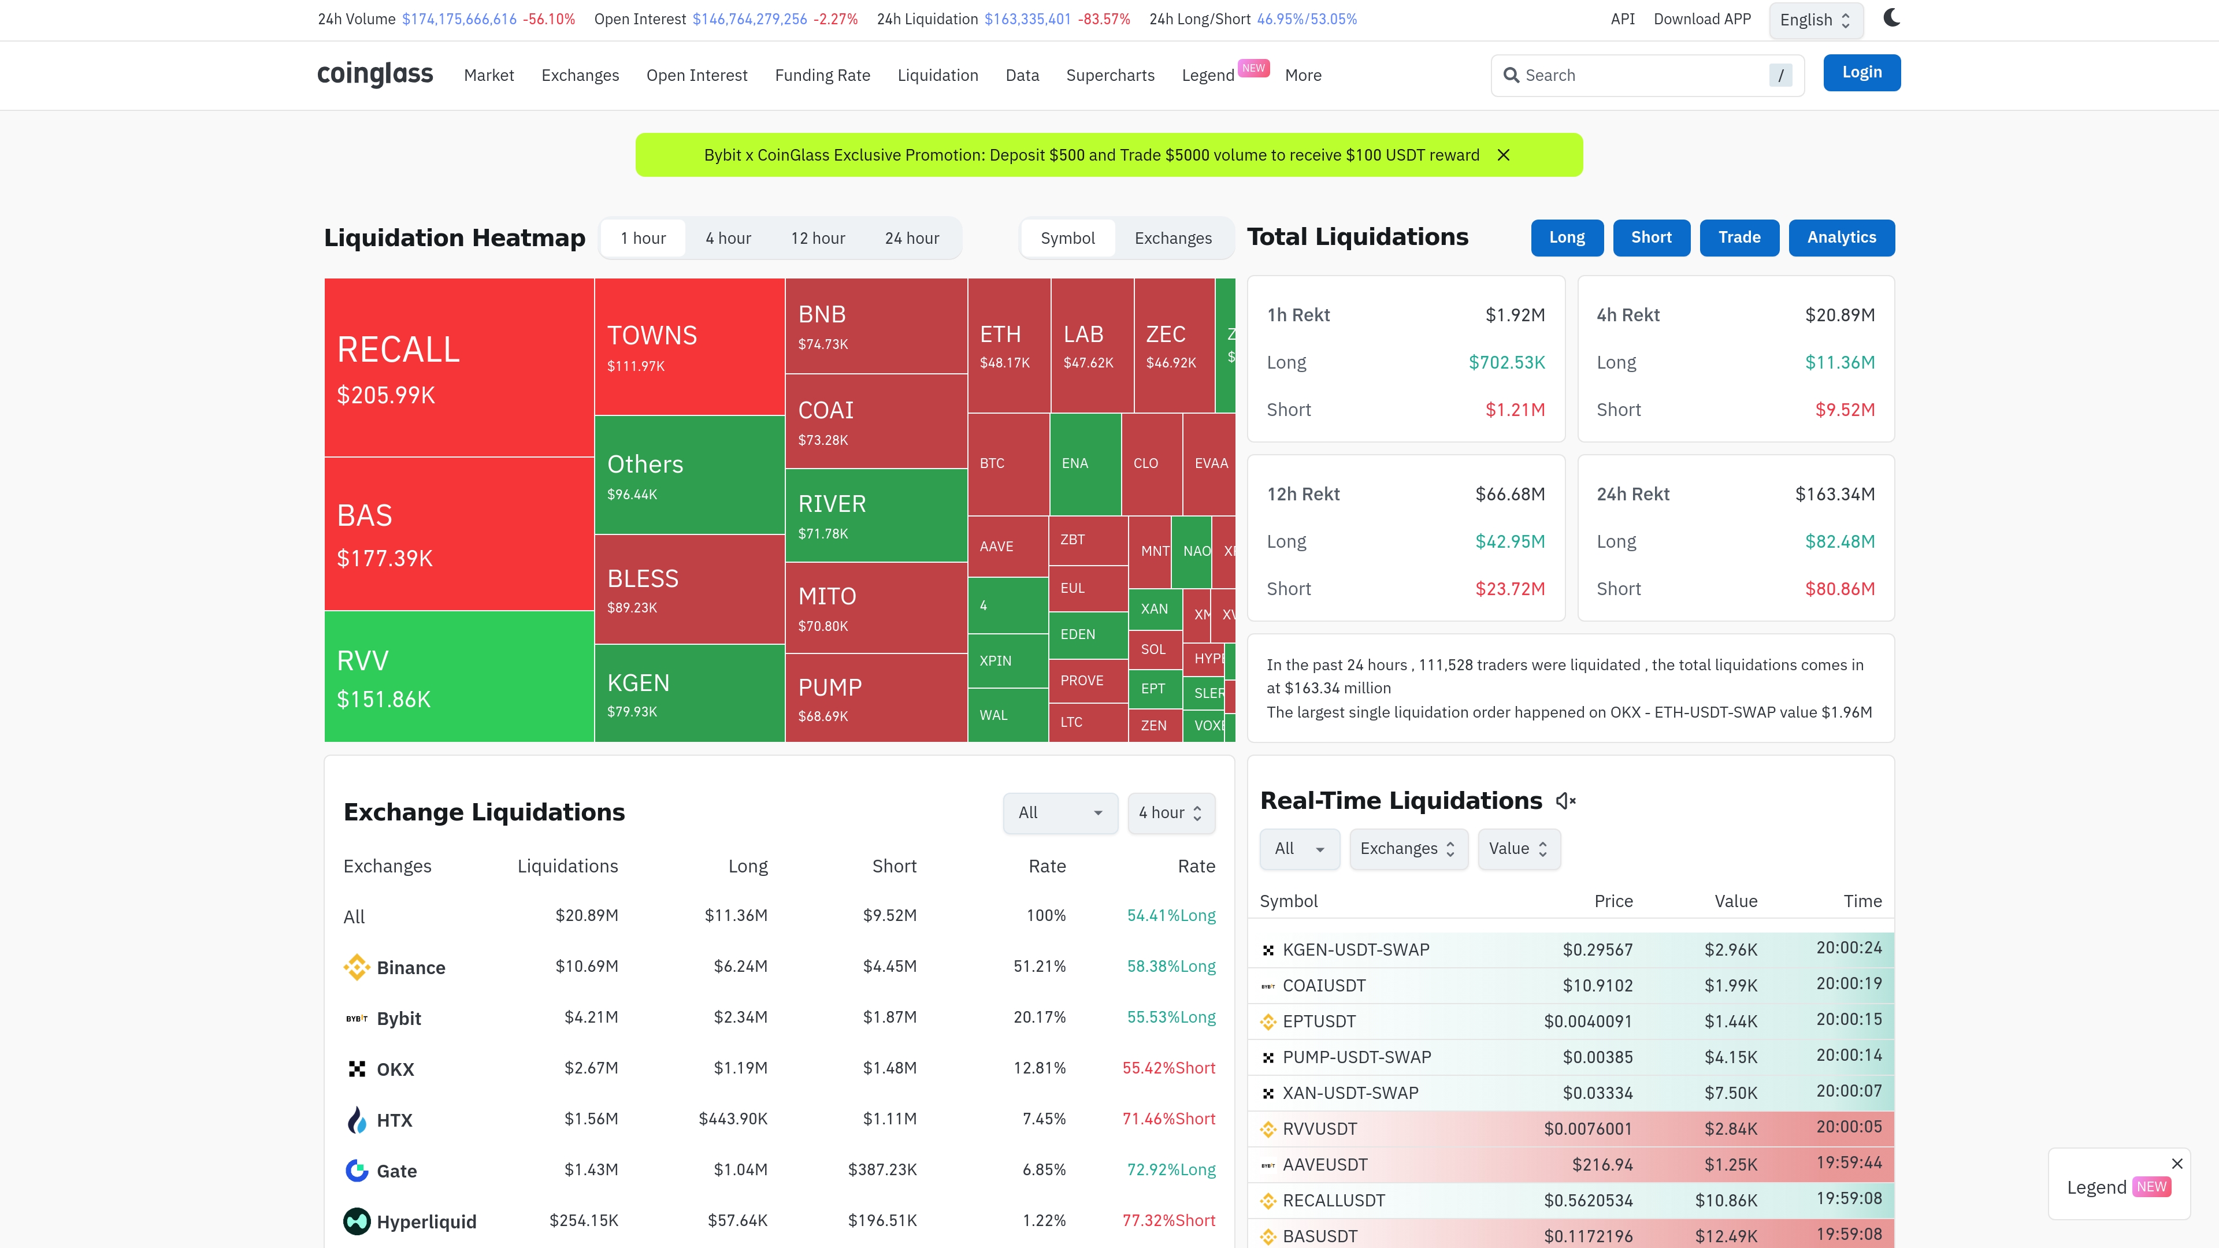Unmute the Real-Time Liquidations sound icon

pos(1565,801)
